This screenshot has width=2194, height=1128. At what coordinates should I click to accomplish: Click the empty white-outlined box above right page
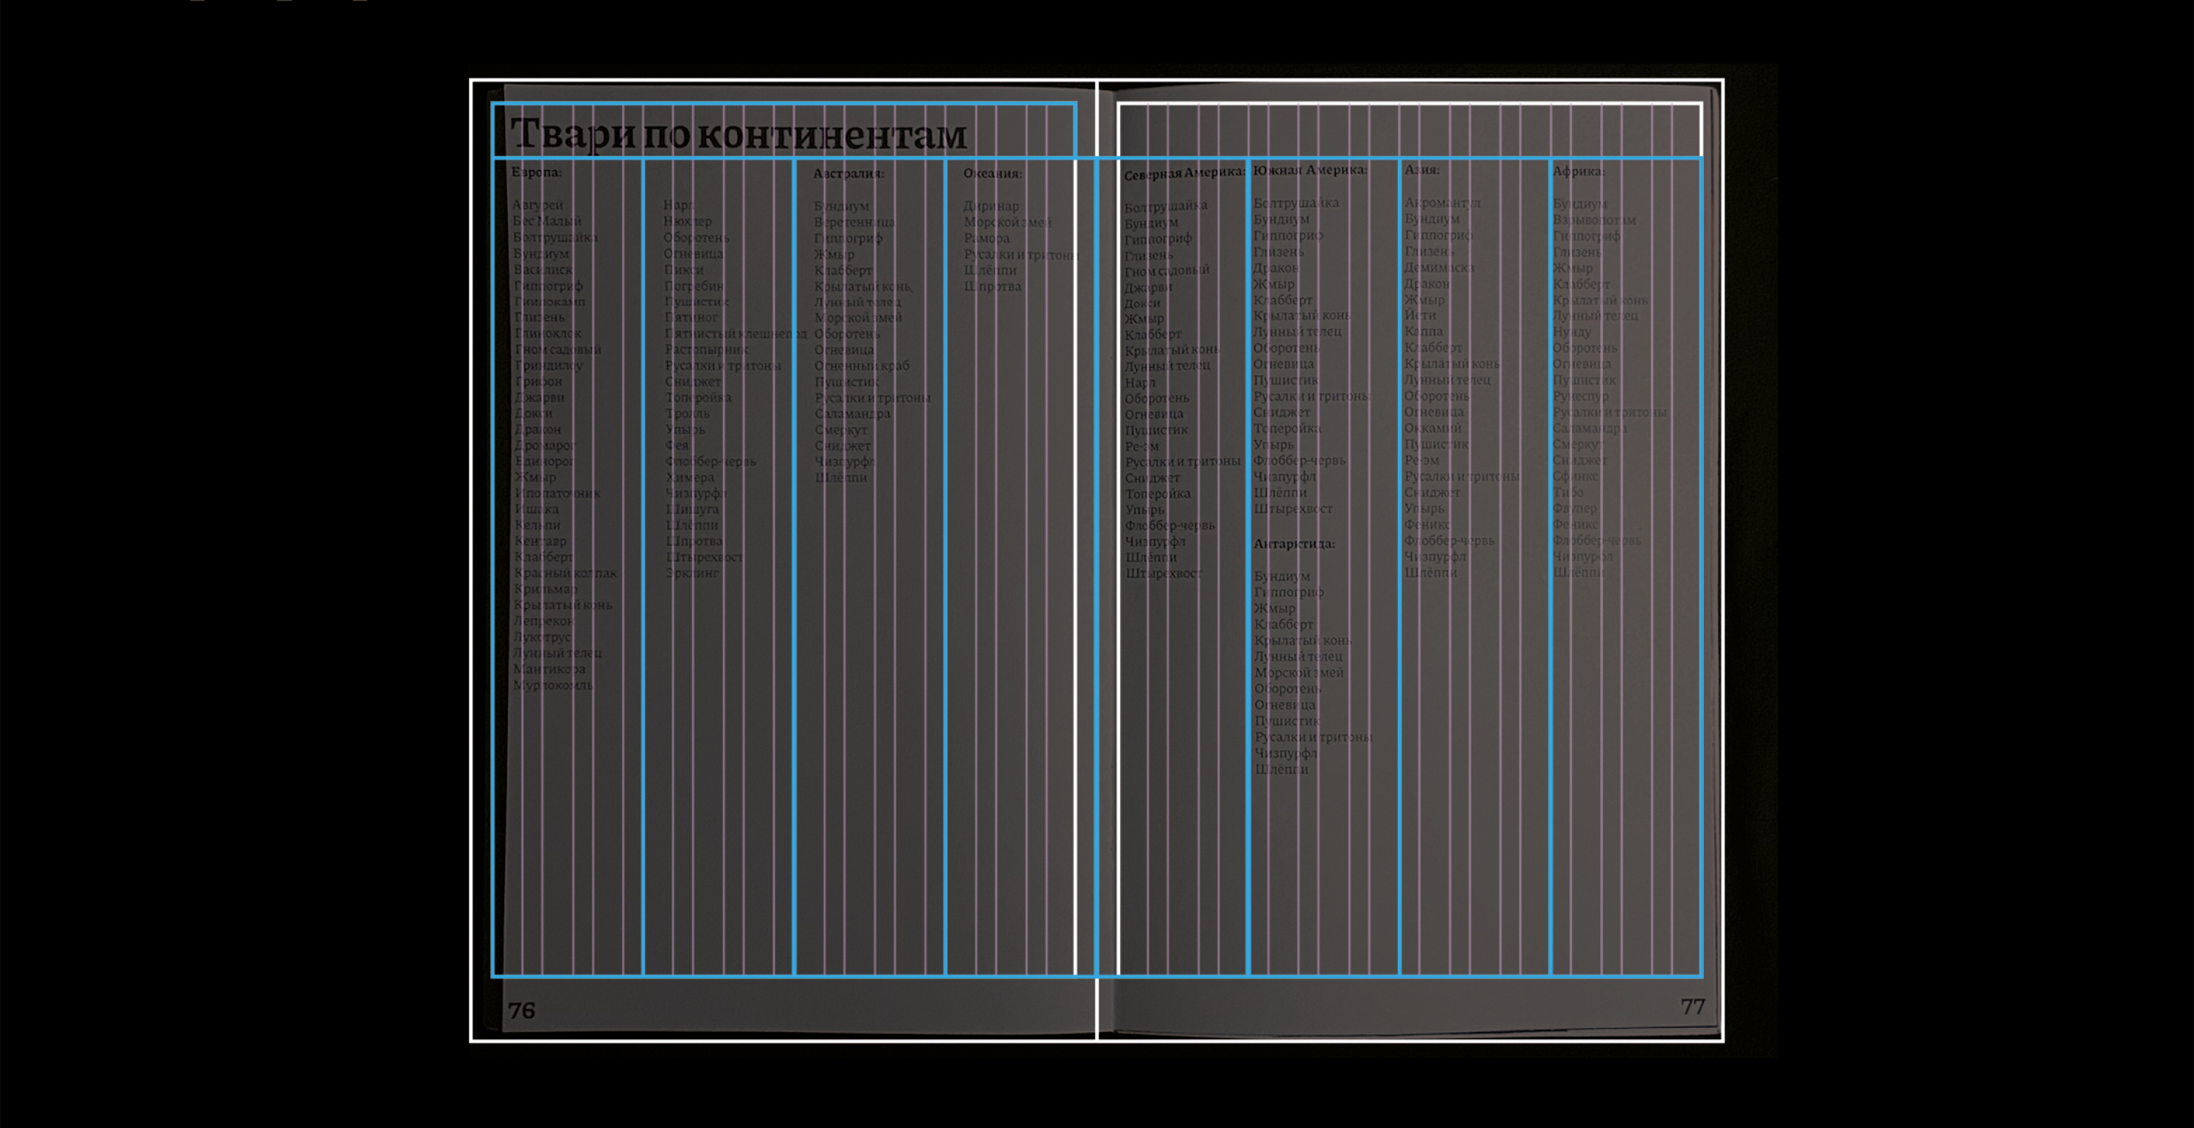pyautogui.click(x=1410, y=130)
